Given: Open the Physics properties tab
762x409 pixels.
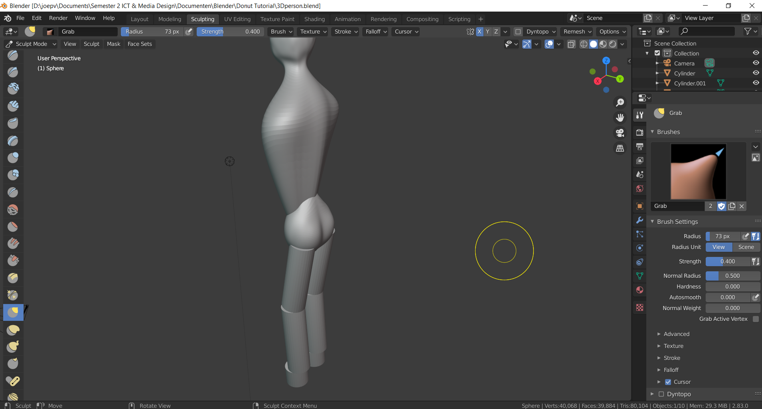Looking at the screenshot, I should tap(640, 248).
